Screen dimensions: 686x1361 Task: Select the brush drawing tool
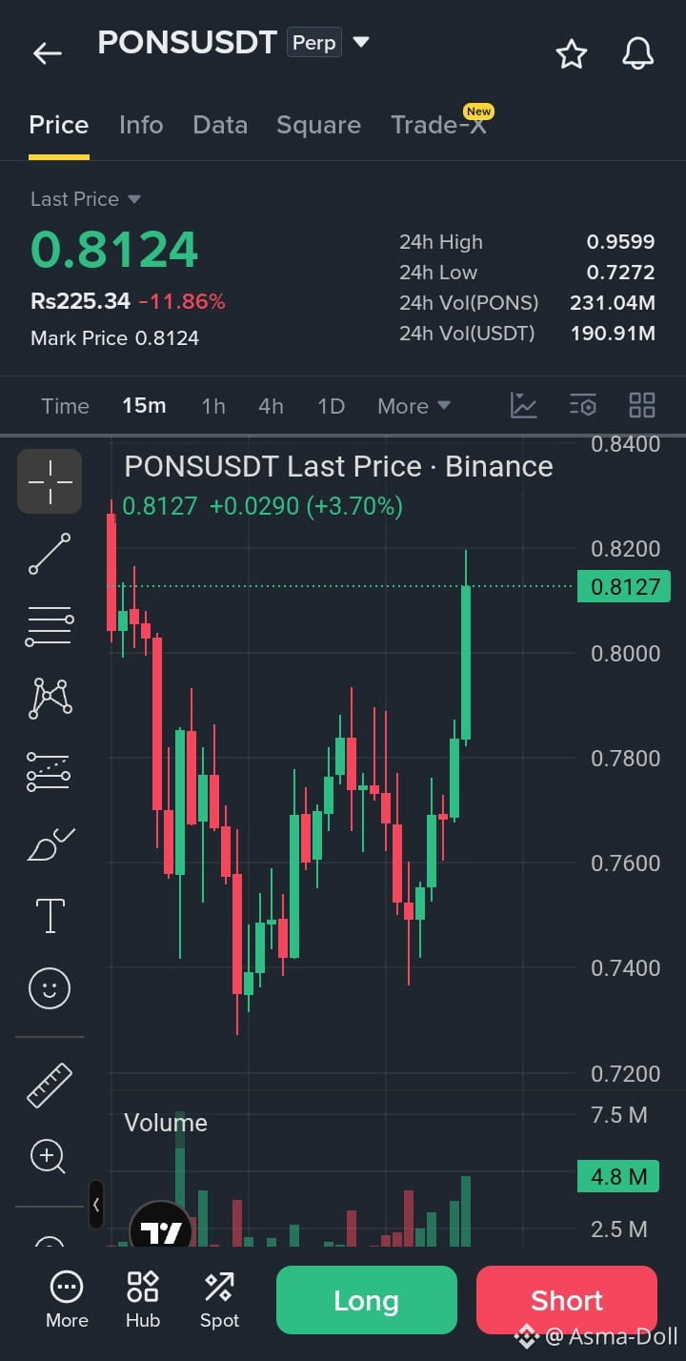click(x=50, y=844)
